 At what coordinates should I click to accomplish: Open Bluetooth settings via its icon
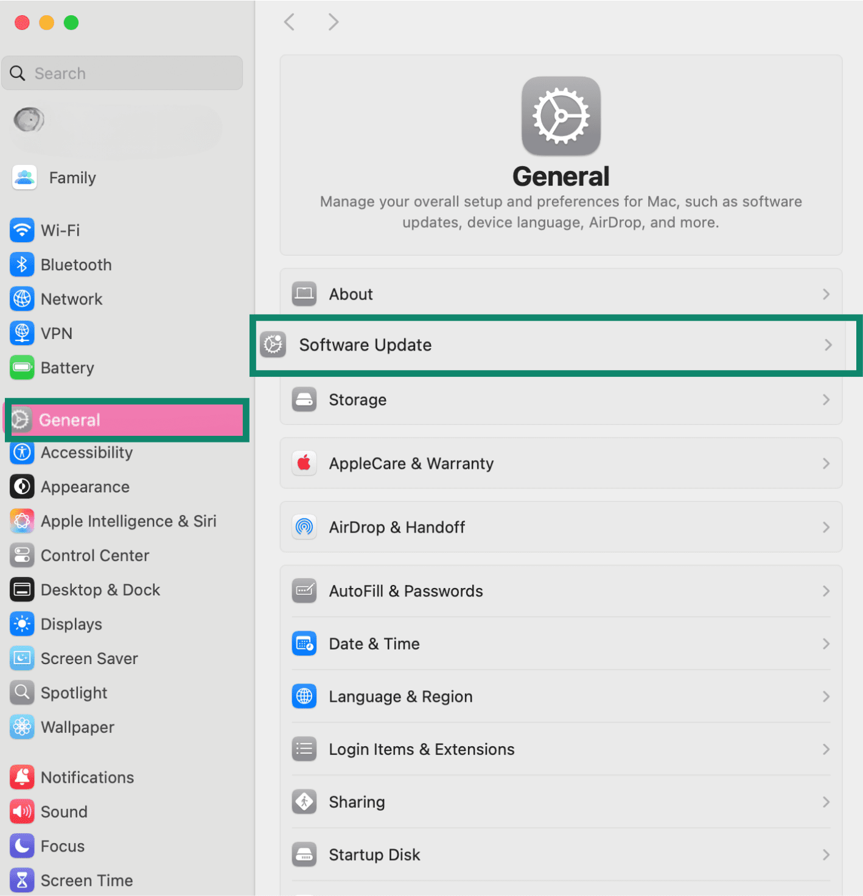pos(22,264)
